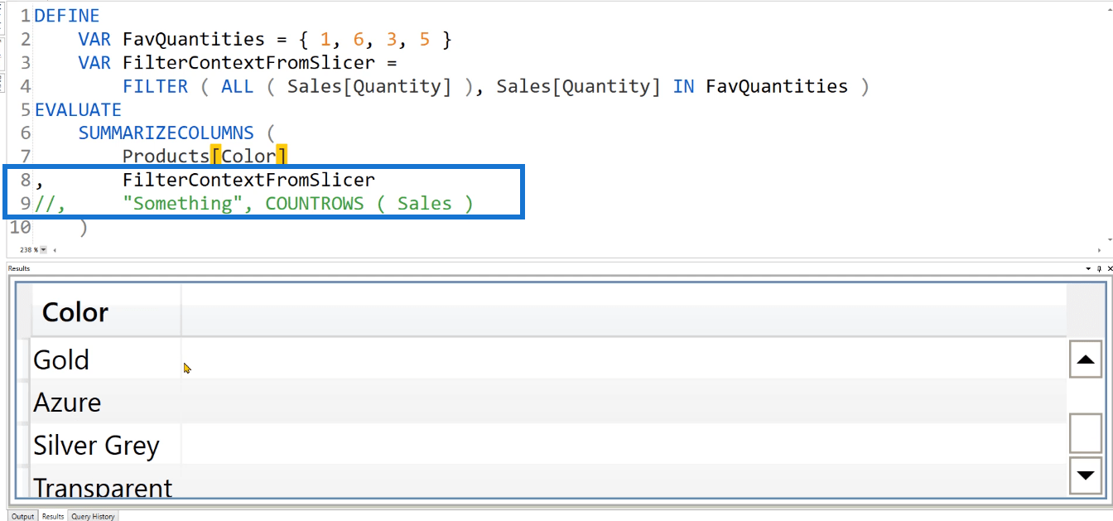
Task: Click FavQuantities in the line 2 declaration
Action: pyautogui.click(x=193, y=39)
